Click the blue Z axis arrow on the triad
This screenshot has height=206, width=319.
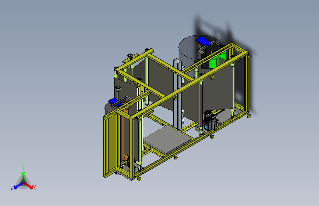[x=18, y=185]
